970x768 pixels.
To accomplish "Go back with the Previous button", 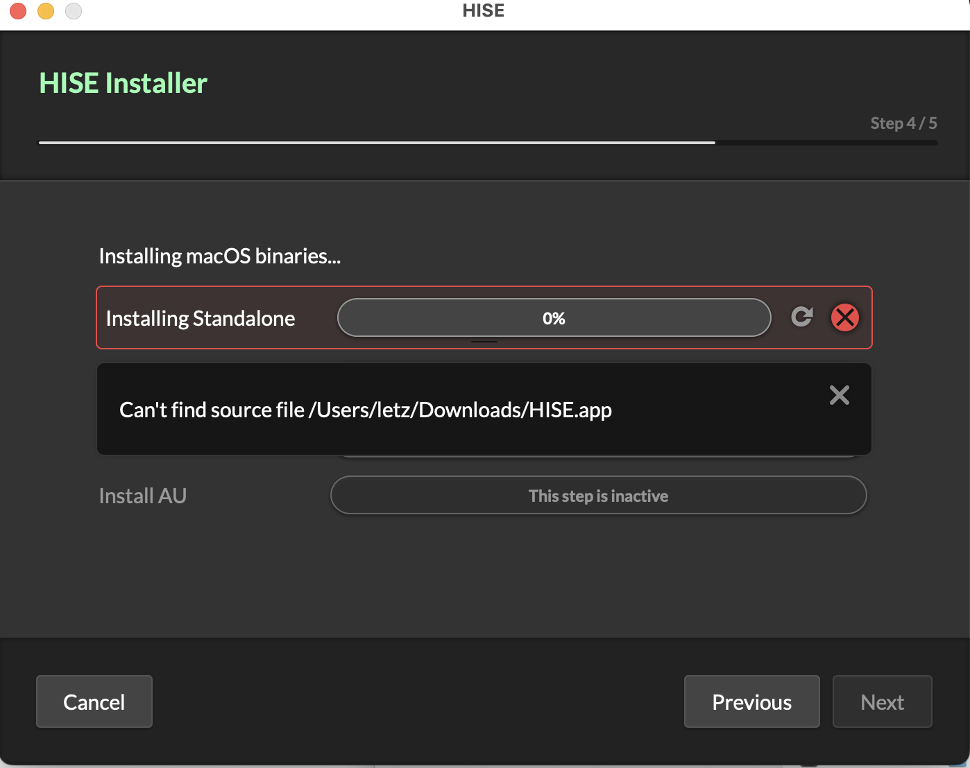I will [751, 701].
